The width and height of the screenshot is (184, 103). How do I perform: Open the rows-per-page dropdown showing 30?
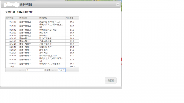[x=62, y=70]
